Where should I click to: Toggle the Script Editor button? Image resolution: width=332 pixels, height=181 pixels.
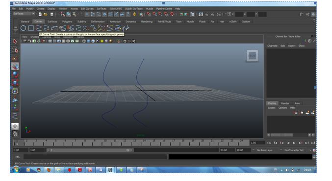[x=314, y=157]
